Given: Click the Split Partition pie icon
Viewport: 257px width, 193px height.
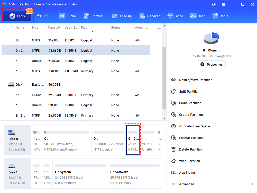Looking at the screenshot, I should tap(173, 91).
